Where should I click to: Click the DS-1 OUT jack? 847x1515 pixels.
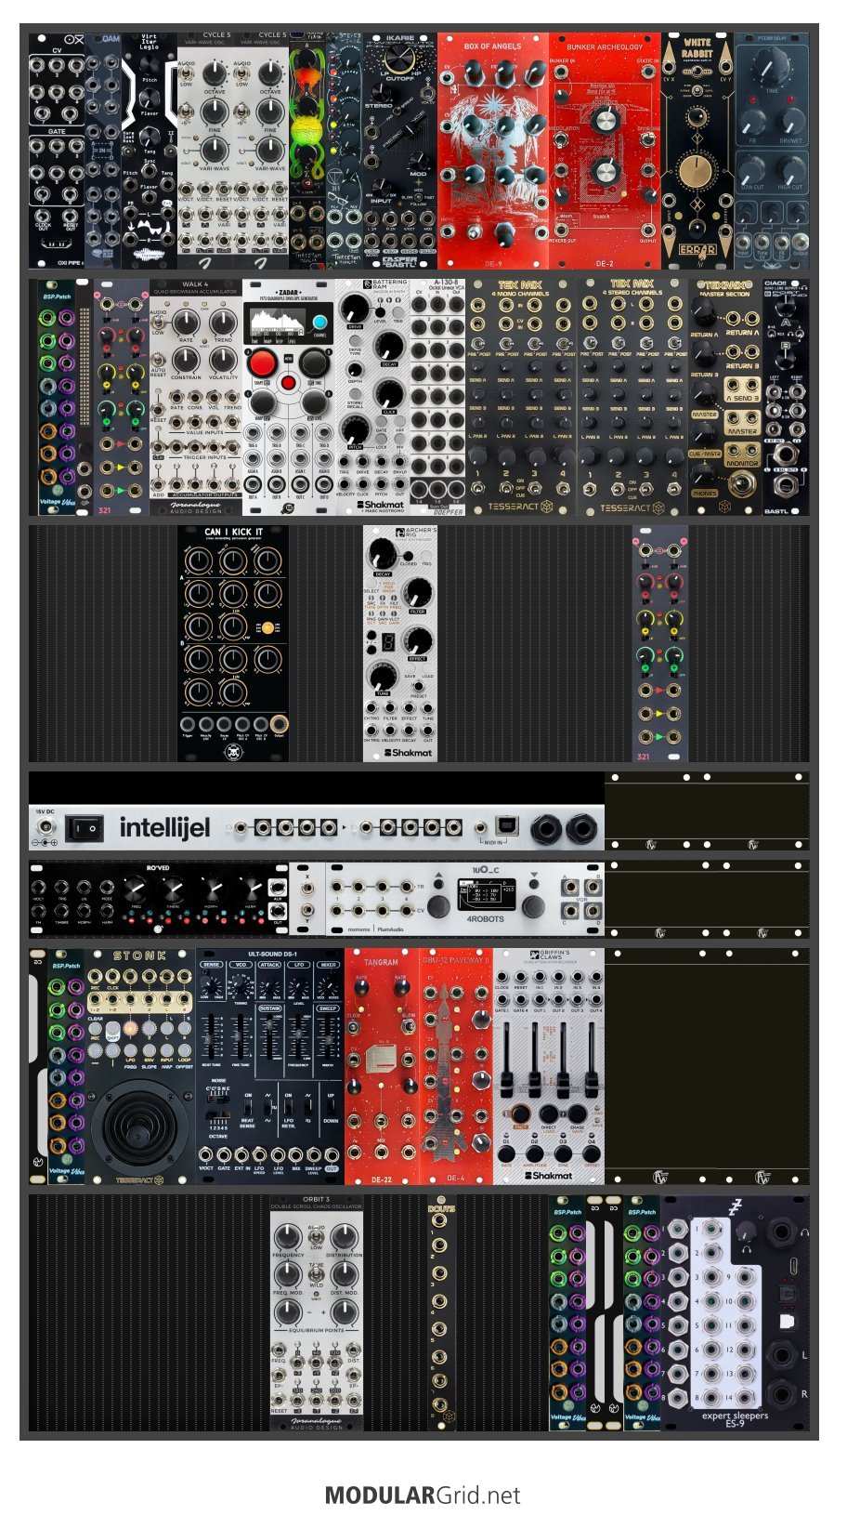pyautogui.click(x=331, y=1155)
